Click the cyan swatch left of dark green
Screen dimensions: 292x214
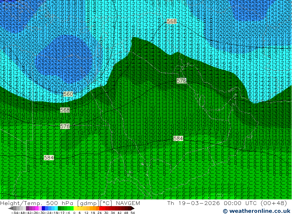[x=56, y=208]
